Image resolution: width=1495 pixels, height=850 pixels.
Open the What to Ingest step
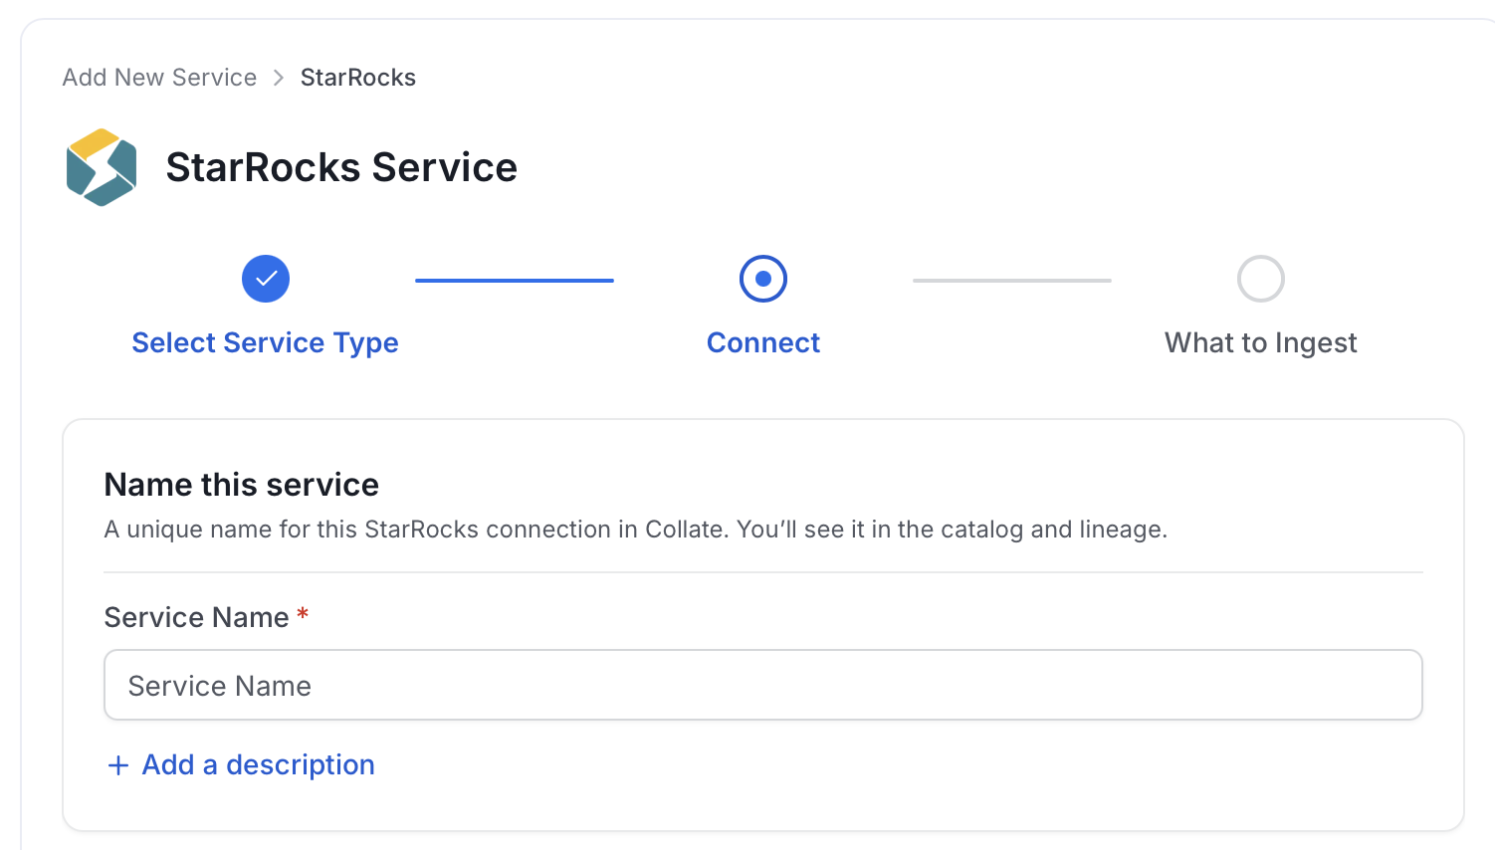pos(1261,342)
